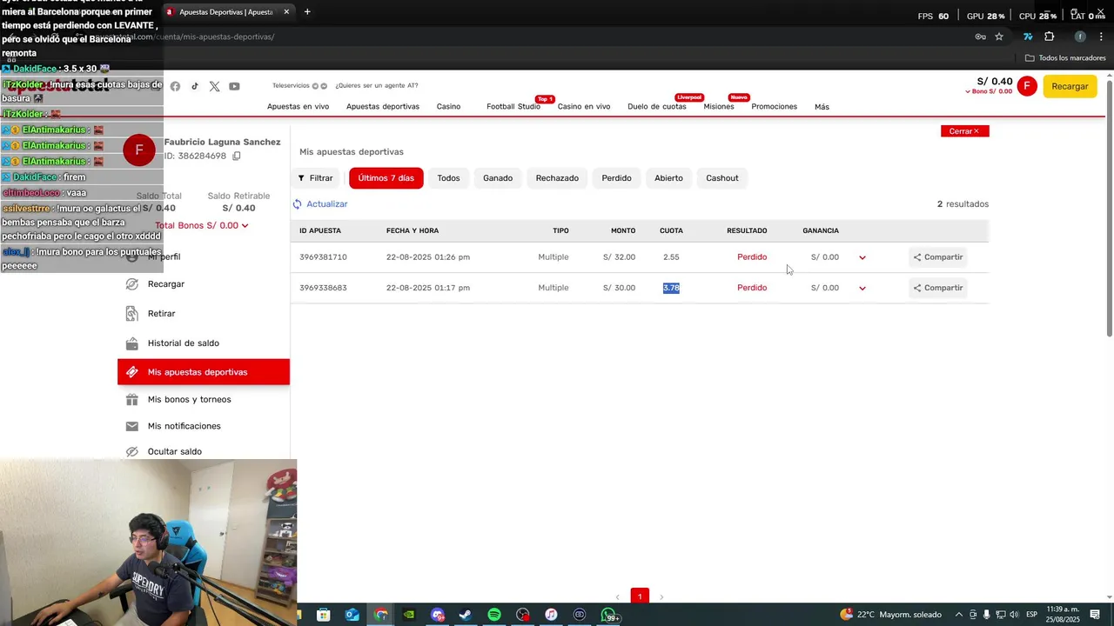Select the Cashout filter tab
Viewport: 1114px width, 626px height.
722,178
